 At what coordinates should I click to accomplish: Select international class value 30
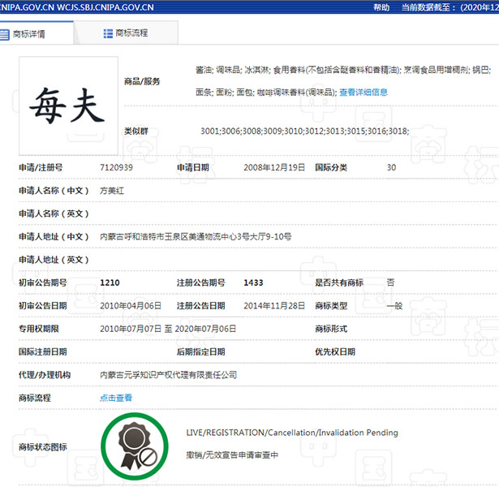click(391, 167)
